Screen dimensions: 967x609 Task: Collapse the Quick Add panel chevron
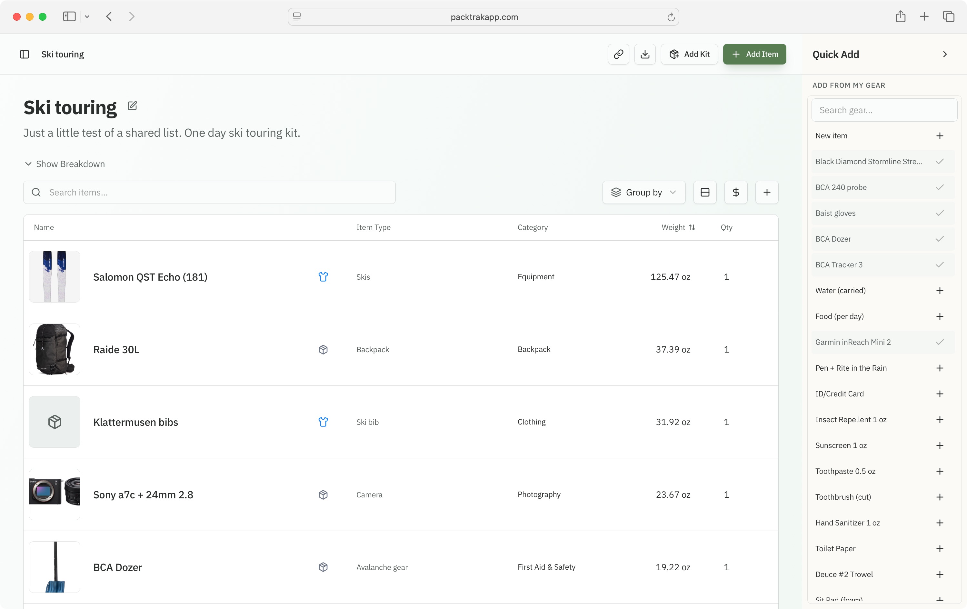[x=945, y=54]
